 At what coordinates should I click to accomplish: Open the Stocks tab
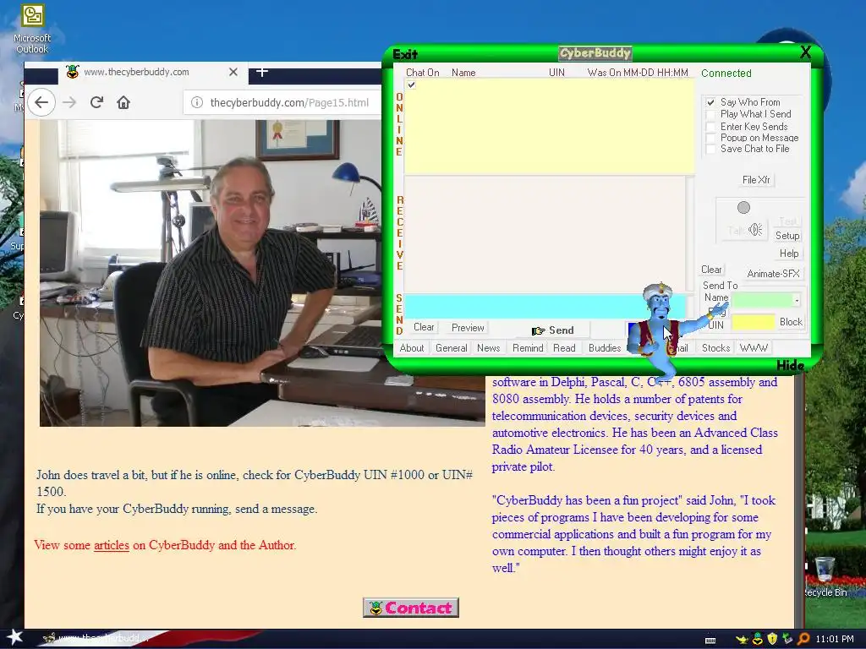tap(715, 347)
